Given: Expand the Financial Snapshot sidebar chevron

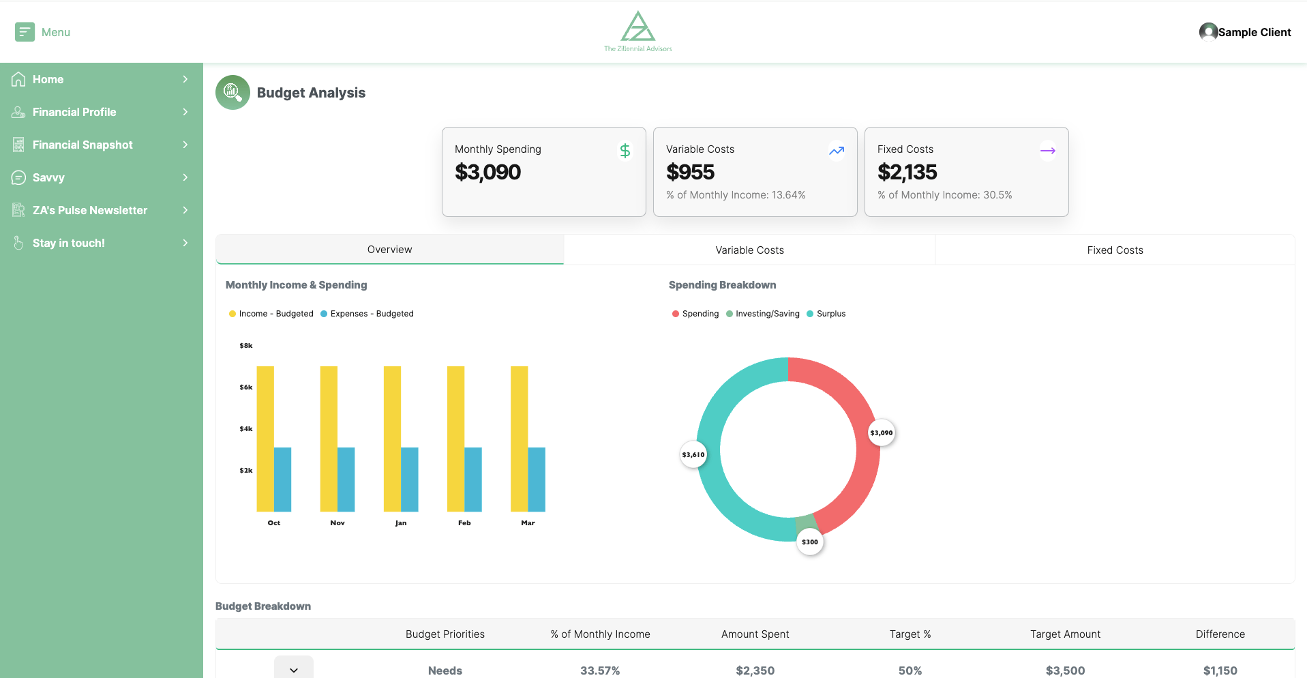Looking at the screenshot, I should click(x=185, y=145).
